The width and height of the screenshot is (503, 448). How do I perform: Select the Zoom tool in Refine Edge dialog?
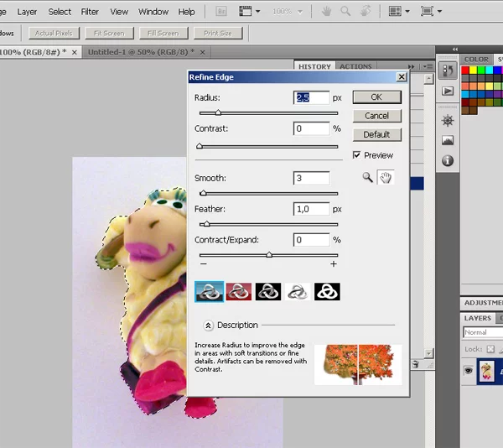368,178
